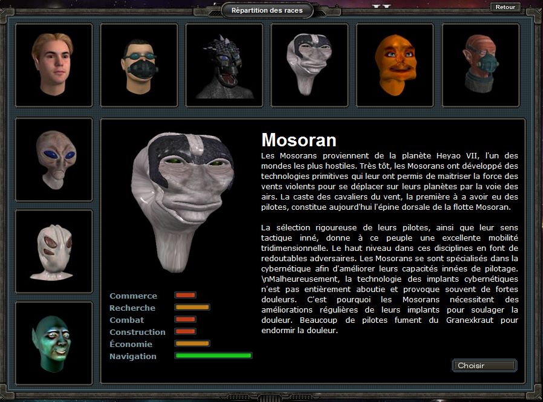Click the Recherche label
The height and width of the screenshot is (402, 543).
(132, 308)
